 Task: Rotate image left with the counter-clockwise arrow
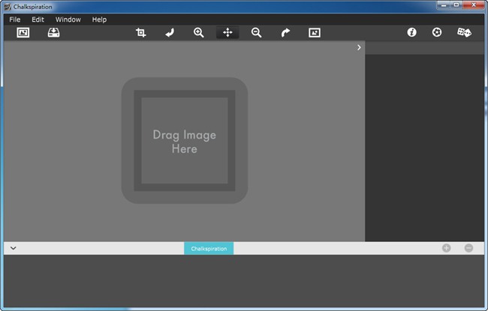[x=170, y=32]
